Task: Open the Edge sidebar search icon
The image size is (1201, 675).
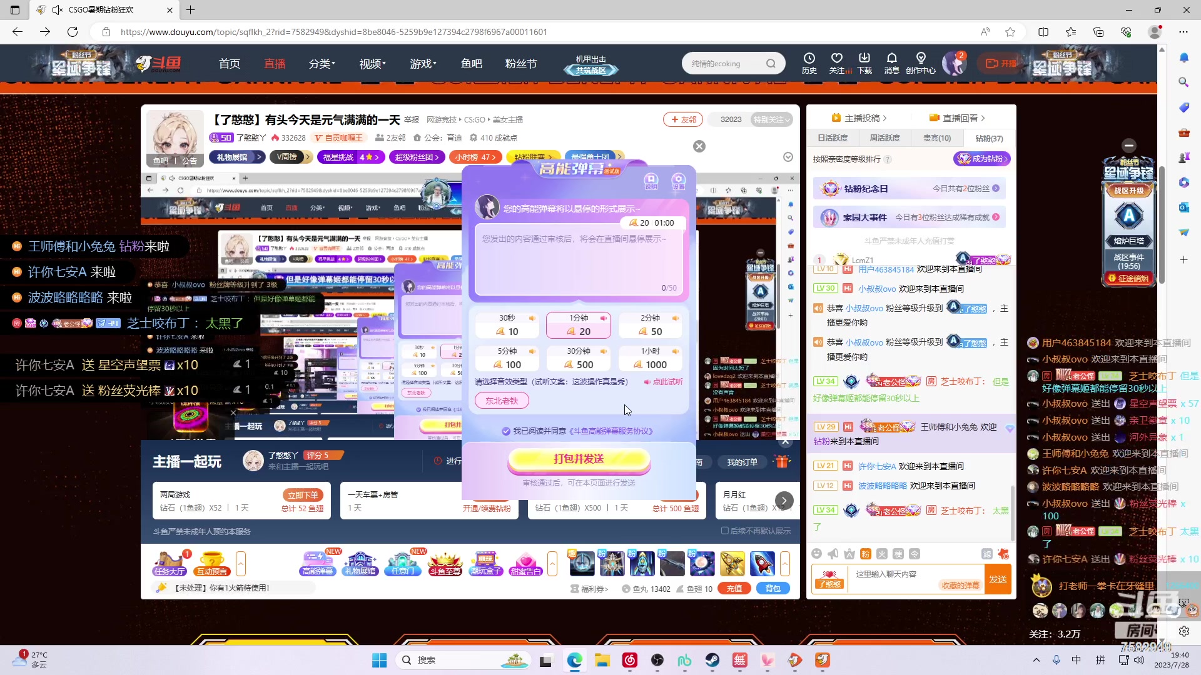Action: pos(1183,82)
